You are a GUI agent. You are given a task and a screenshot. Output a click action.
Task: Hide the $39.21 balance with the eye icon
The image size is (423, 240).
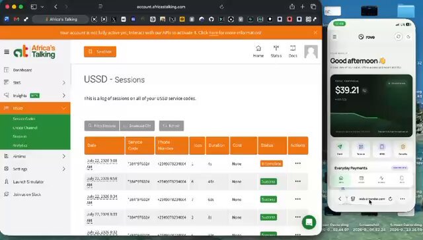(x=364, y=90)
